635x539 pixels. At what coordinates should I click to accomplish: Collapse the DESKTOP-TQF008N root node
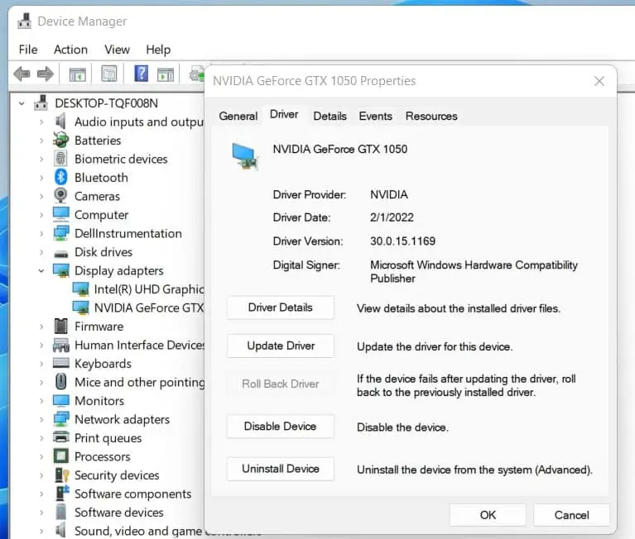tap(22, 103)
